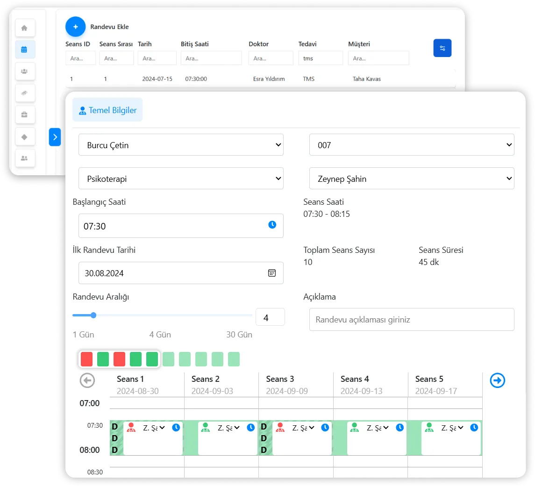Open the Burcu Çetin dropdown
The height and width of the screenshot is (487, 535).
click(181, 145)
